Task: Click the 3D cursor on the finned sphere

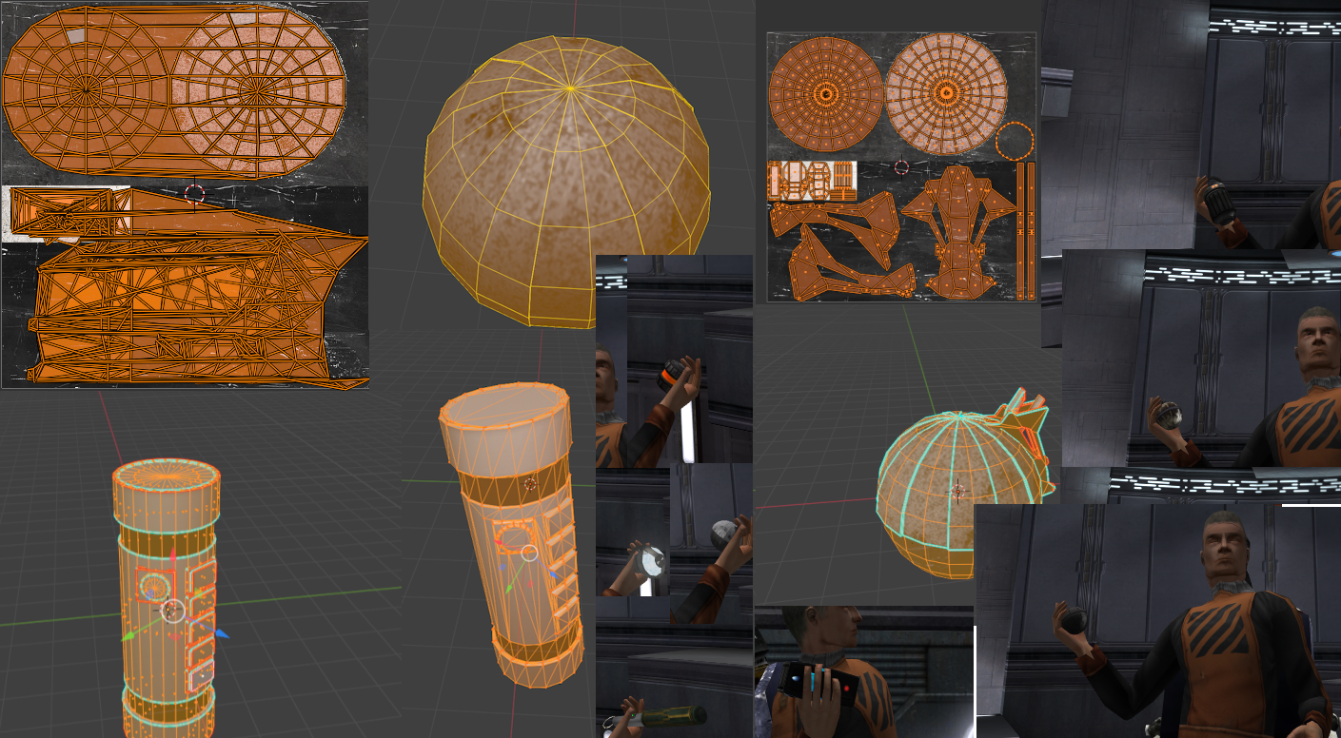Action: (x=958, y=491)
